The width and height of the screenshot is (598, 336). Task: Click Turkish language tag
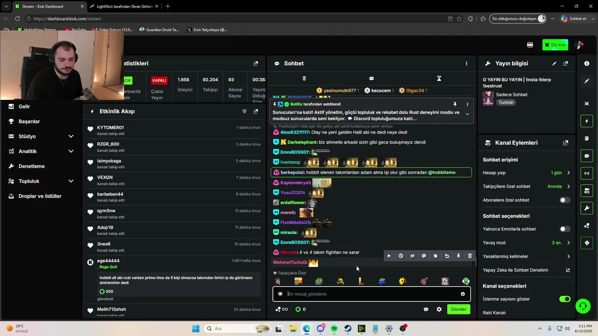(506, 102)
